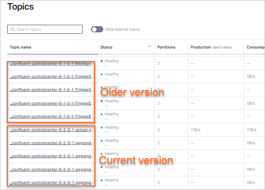
Task: Click the Healthy status dot for the actual-g topic
Action: pyautogui.click(x=102, y=127)
